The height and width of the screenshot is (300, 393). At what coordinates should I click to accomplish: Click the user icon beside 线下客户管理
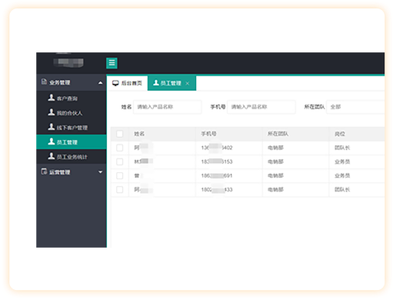click(52, 127)
